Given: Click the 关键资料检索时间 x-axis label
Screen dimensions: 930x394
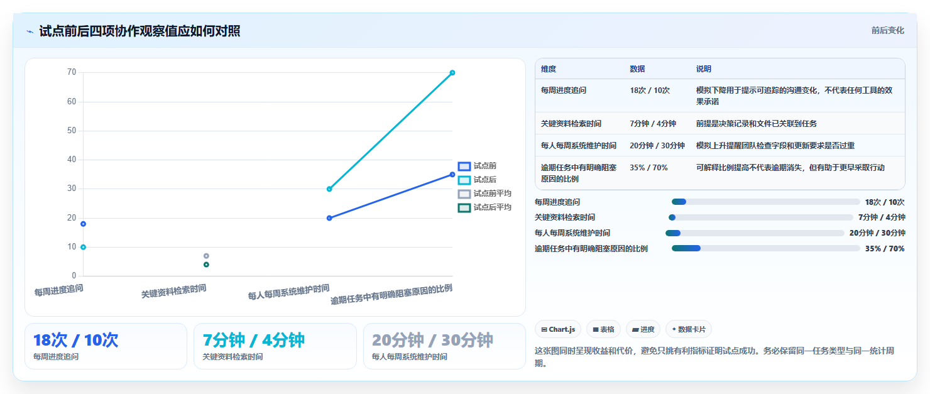Looking at the screenshot, I should click(173, 291).
